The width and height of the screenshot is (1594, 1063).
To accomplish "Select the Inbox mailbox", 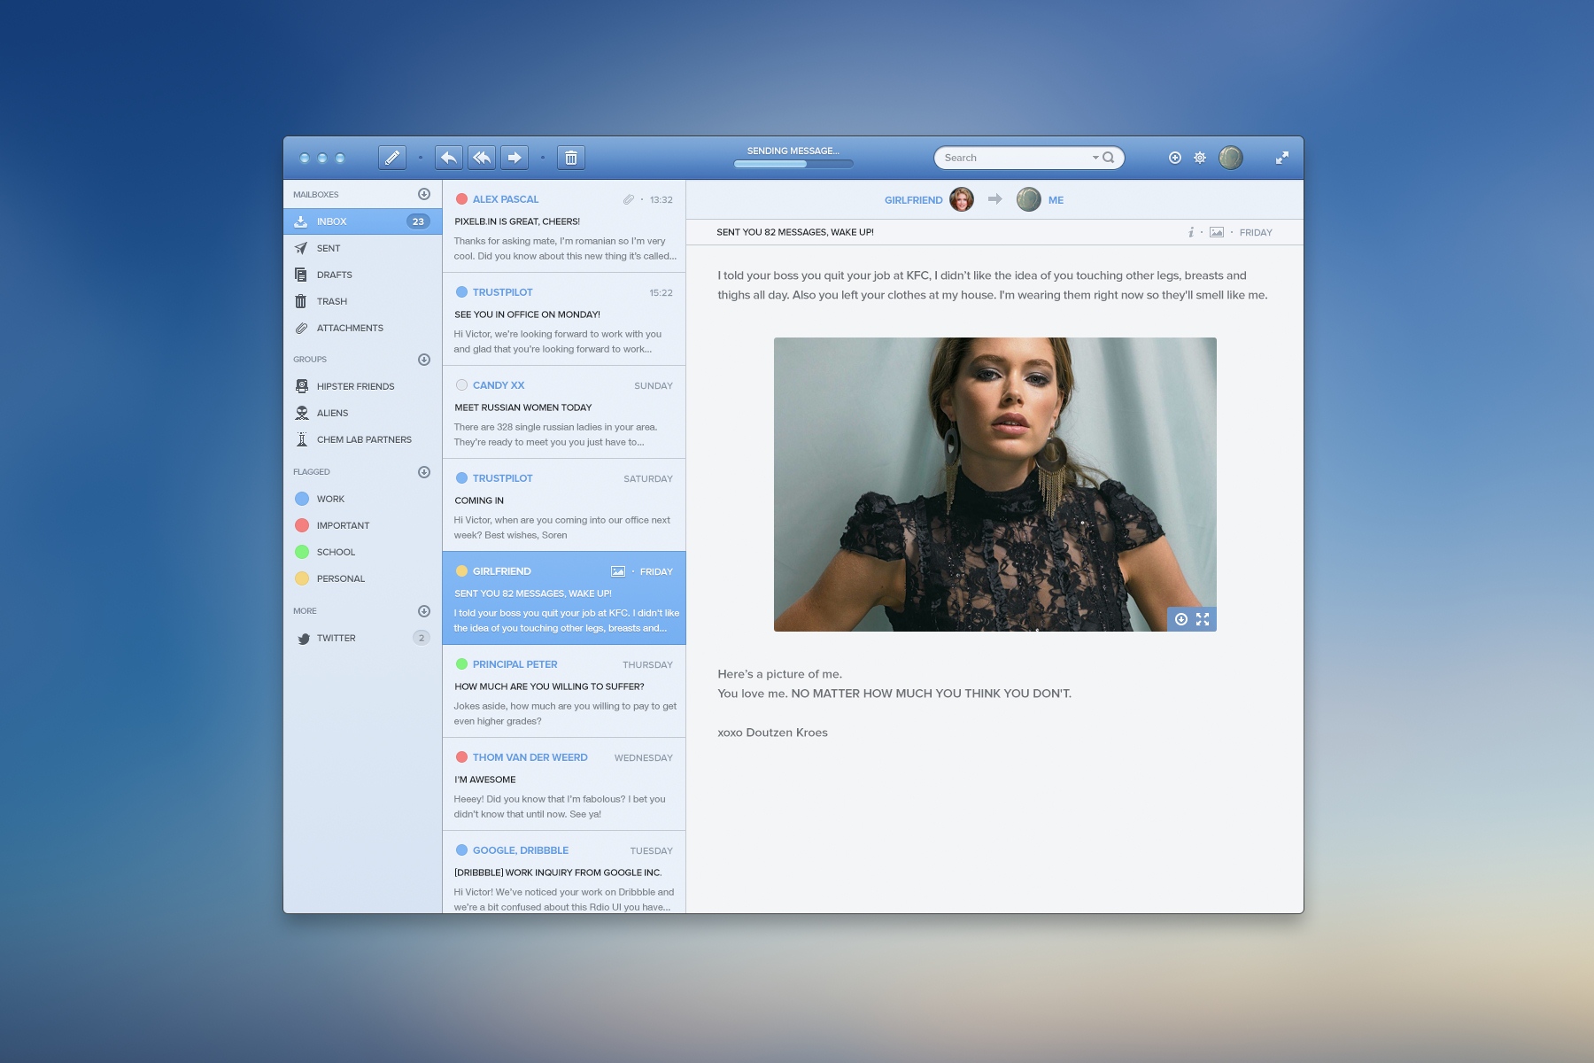I will [x=363, y=221].
